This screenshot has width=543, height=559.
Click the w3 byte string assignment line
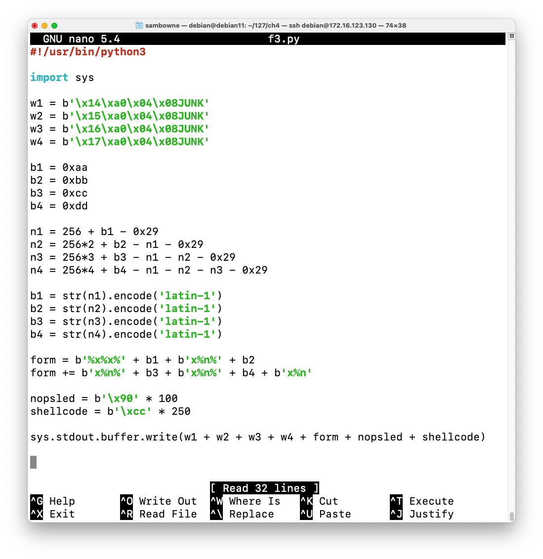[x=120, y=129]
